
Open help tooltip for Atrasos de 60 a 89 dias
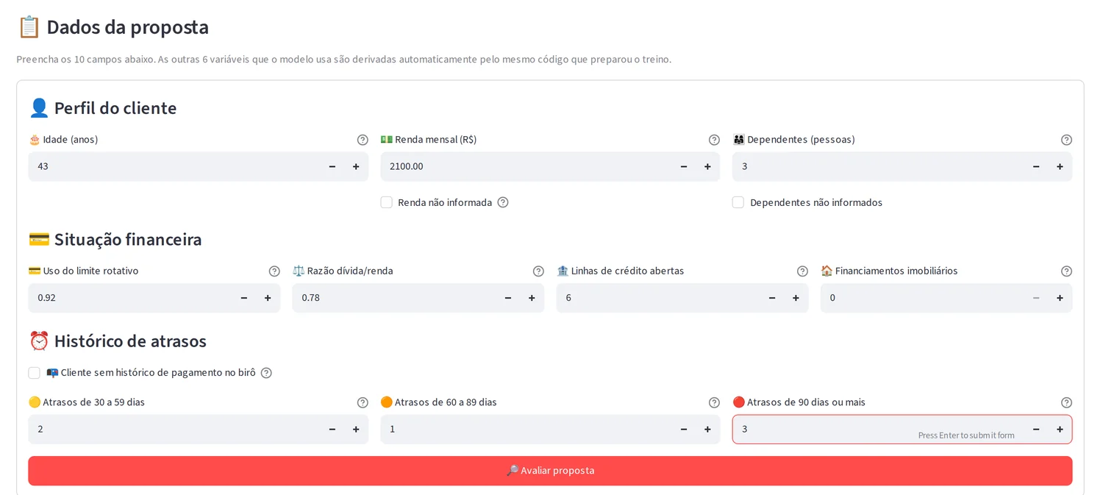[714, 402]
